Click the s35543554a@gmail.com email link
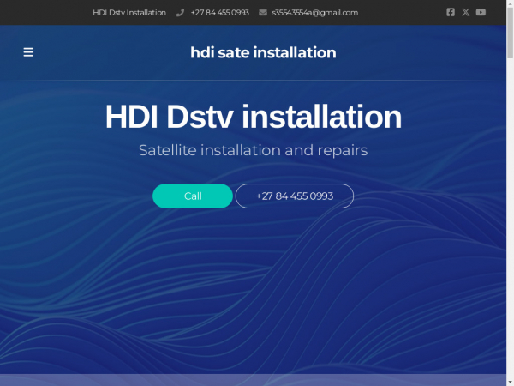Screen dimensions: 514x386 point(314,13)
